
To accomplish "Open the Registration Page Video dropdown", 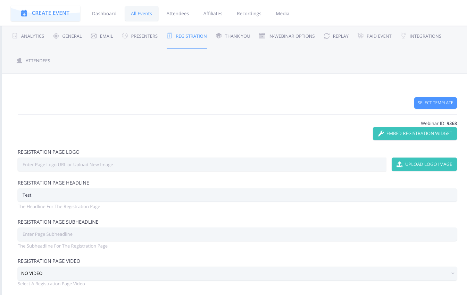I will 237,274.
